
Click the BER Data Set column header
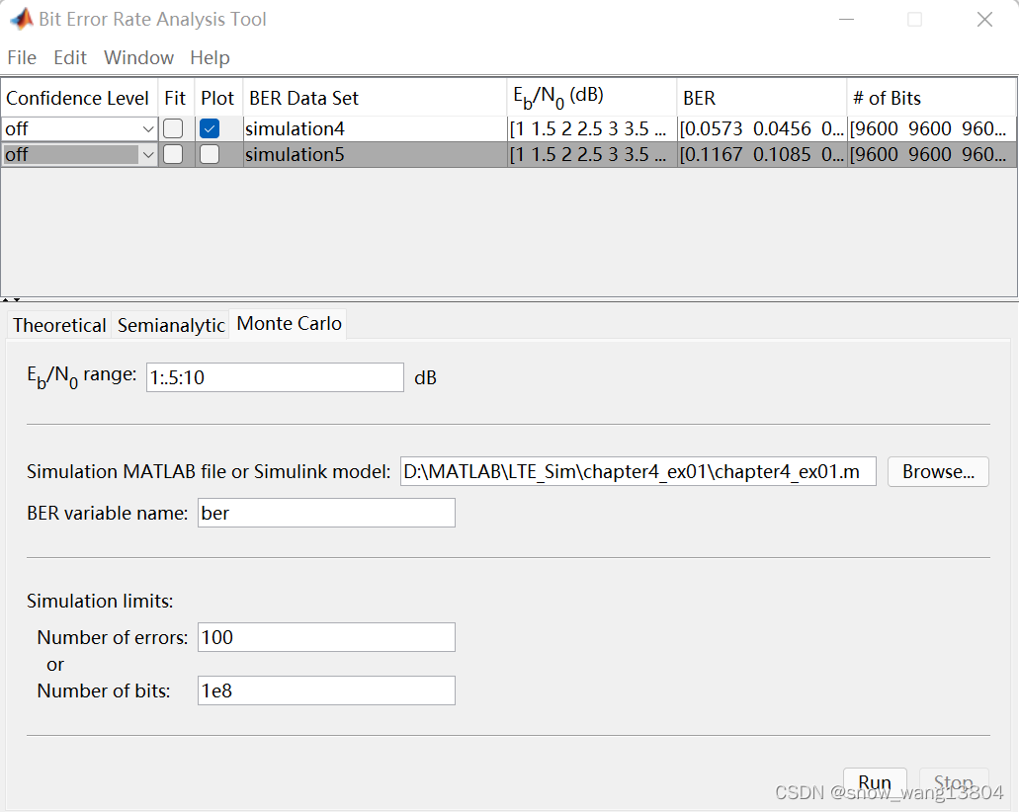point(375,98)
